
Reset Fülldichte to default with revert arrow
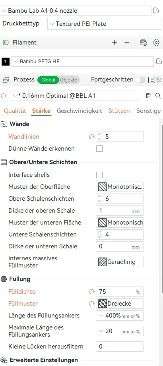[91, 292]
